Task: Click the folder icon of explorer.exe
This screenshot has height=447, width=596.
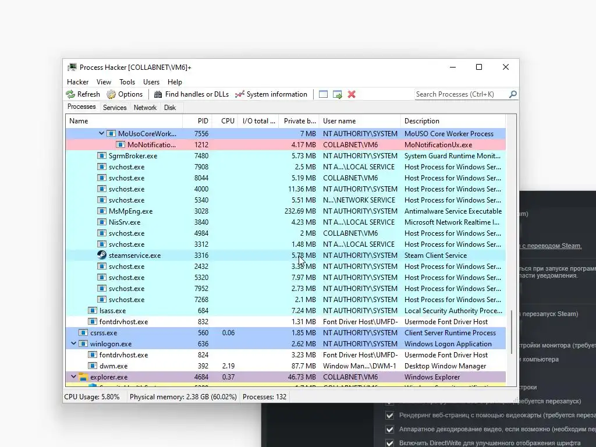Action: point(83,377)
